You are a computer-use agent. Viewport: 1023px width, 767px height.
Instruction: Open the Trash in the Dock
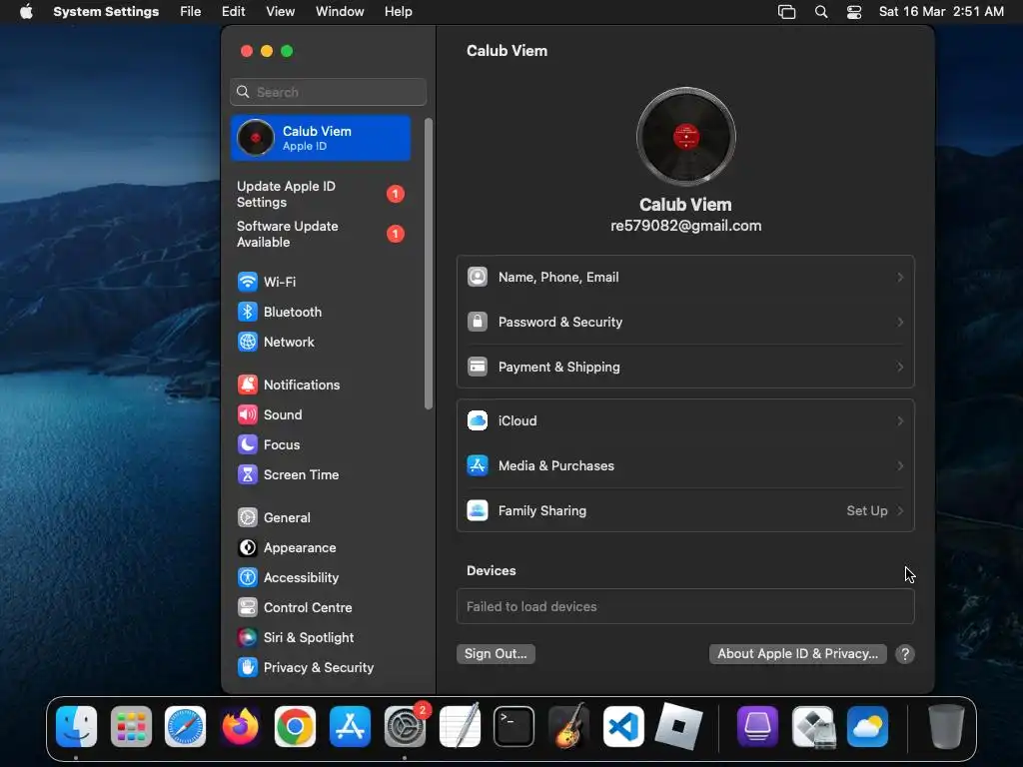[946, 727]
